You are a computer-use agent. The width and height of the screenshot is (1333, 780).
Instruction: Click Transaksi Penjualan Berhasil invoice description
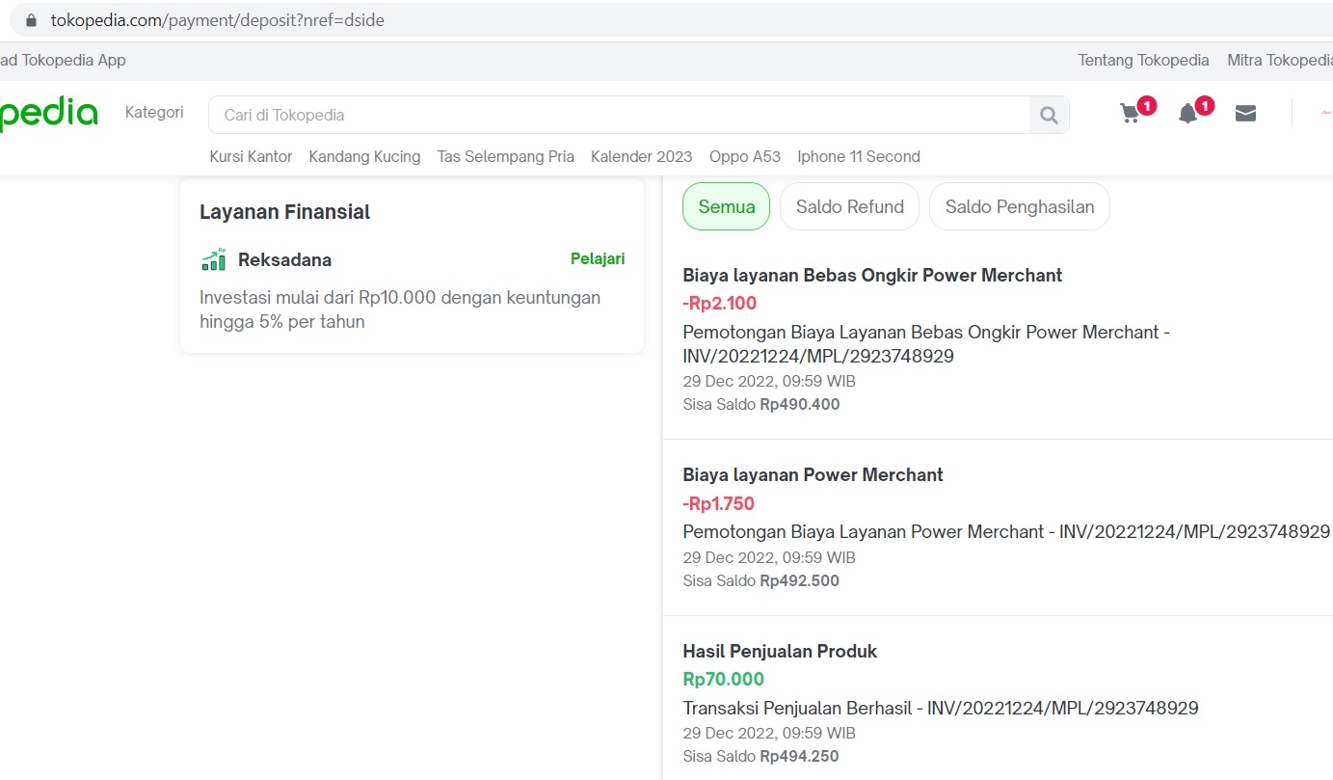[941, 708]
